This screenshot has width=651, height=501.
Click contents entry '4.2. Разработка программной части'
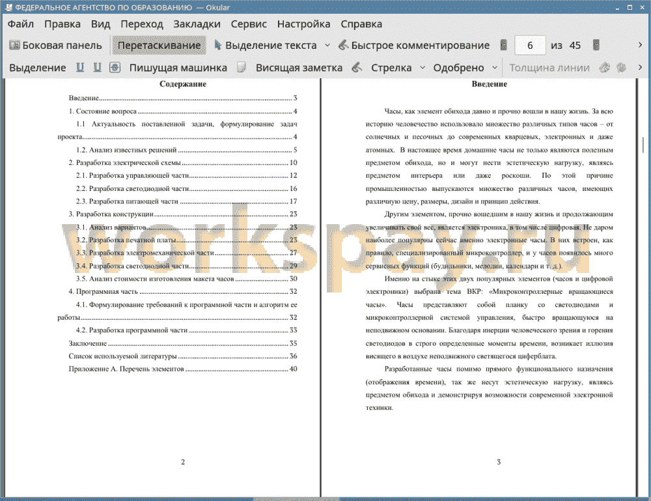[186, 330]
